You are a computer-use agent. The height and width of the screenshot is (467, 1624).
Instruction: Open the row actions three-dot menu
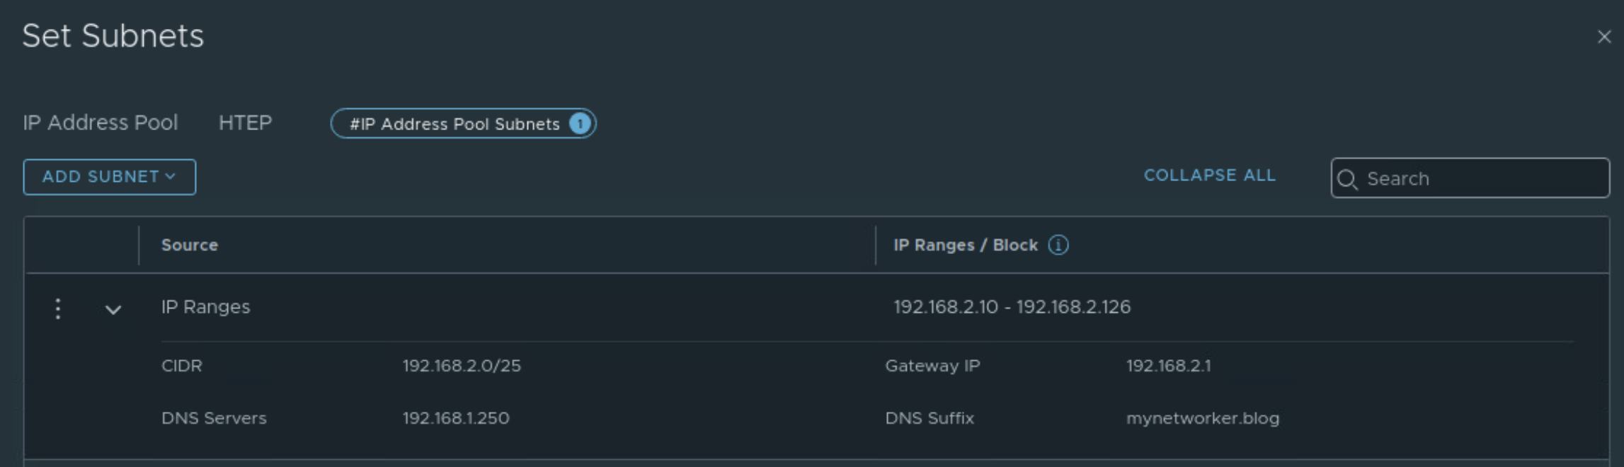coord(58,309)
